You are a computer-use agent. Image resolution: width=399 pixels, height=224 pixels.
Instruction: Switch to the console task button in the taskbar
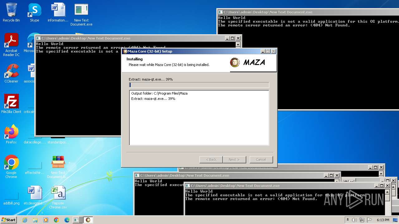pyautogui.click(x=77, y=220)
